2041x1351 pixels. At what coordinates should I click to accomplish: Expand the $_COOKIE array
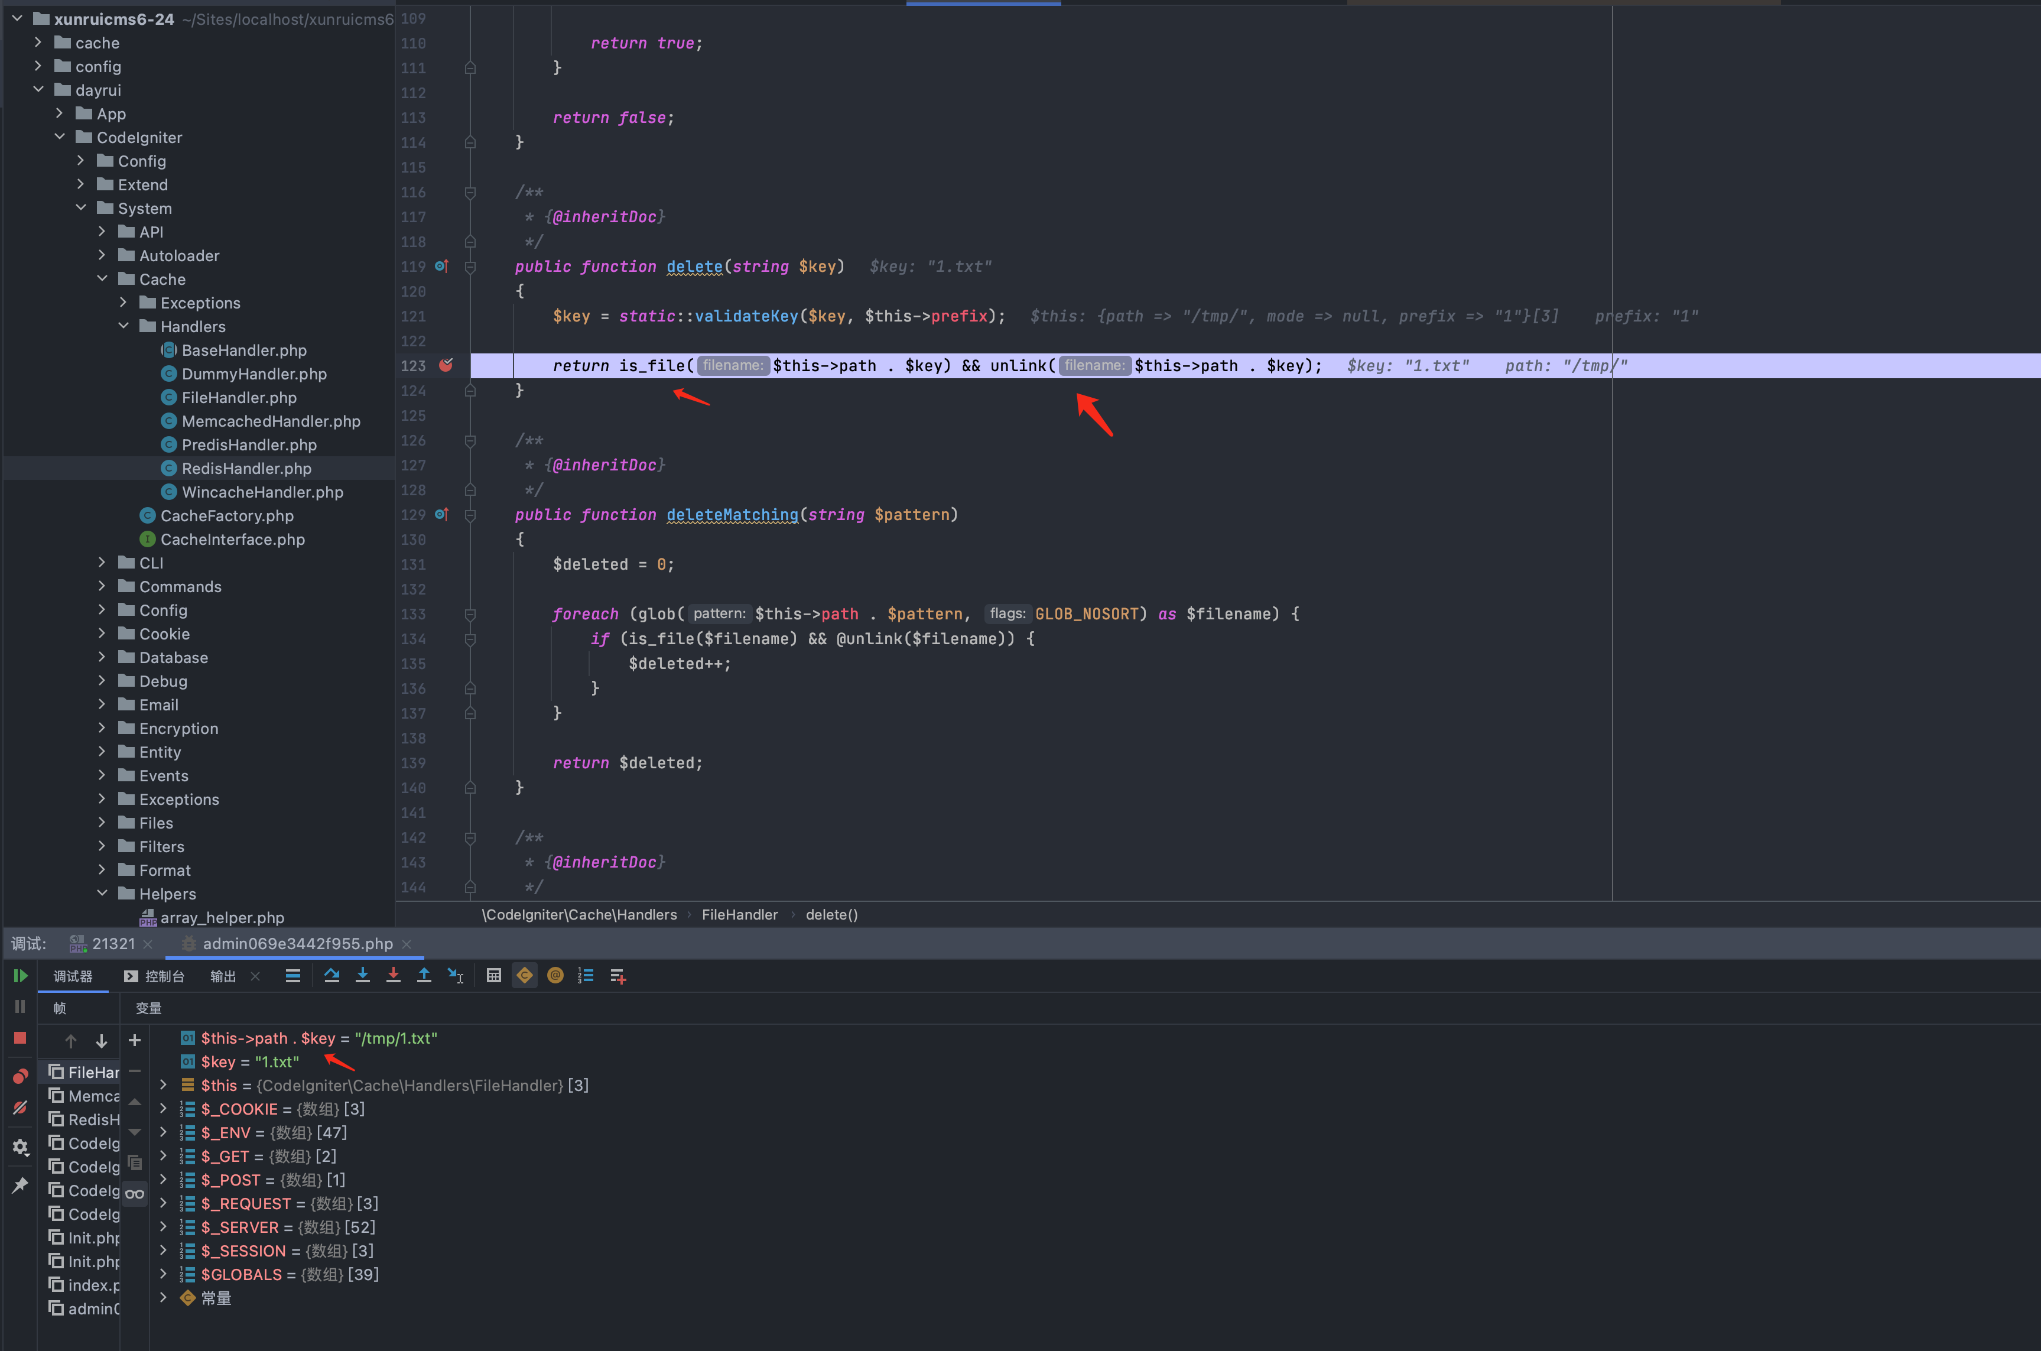pyautogui.click(x=164, y=1109)
